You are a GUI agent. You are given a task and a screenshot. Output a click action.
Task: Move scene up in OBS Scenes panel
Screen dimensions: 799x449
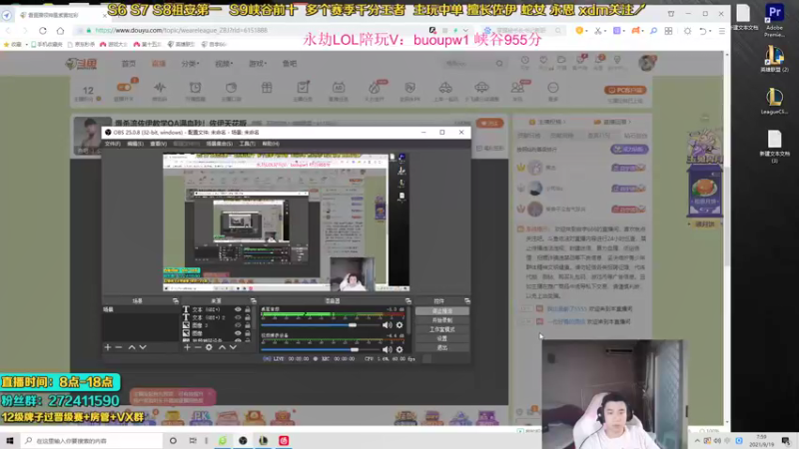point(132,347)
